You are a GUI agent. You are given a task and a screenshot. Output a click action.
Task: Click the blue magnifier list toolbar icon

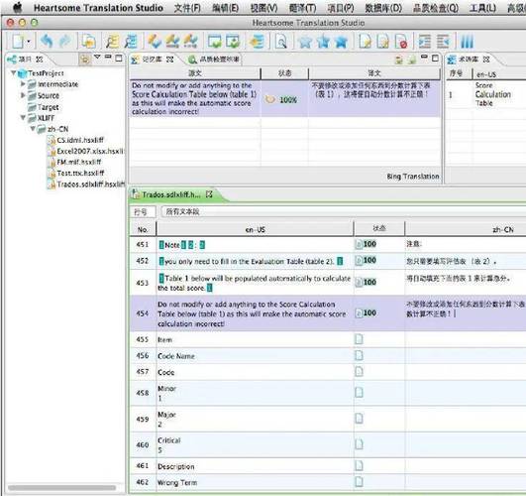131,42
